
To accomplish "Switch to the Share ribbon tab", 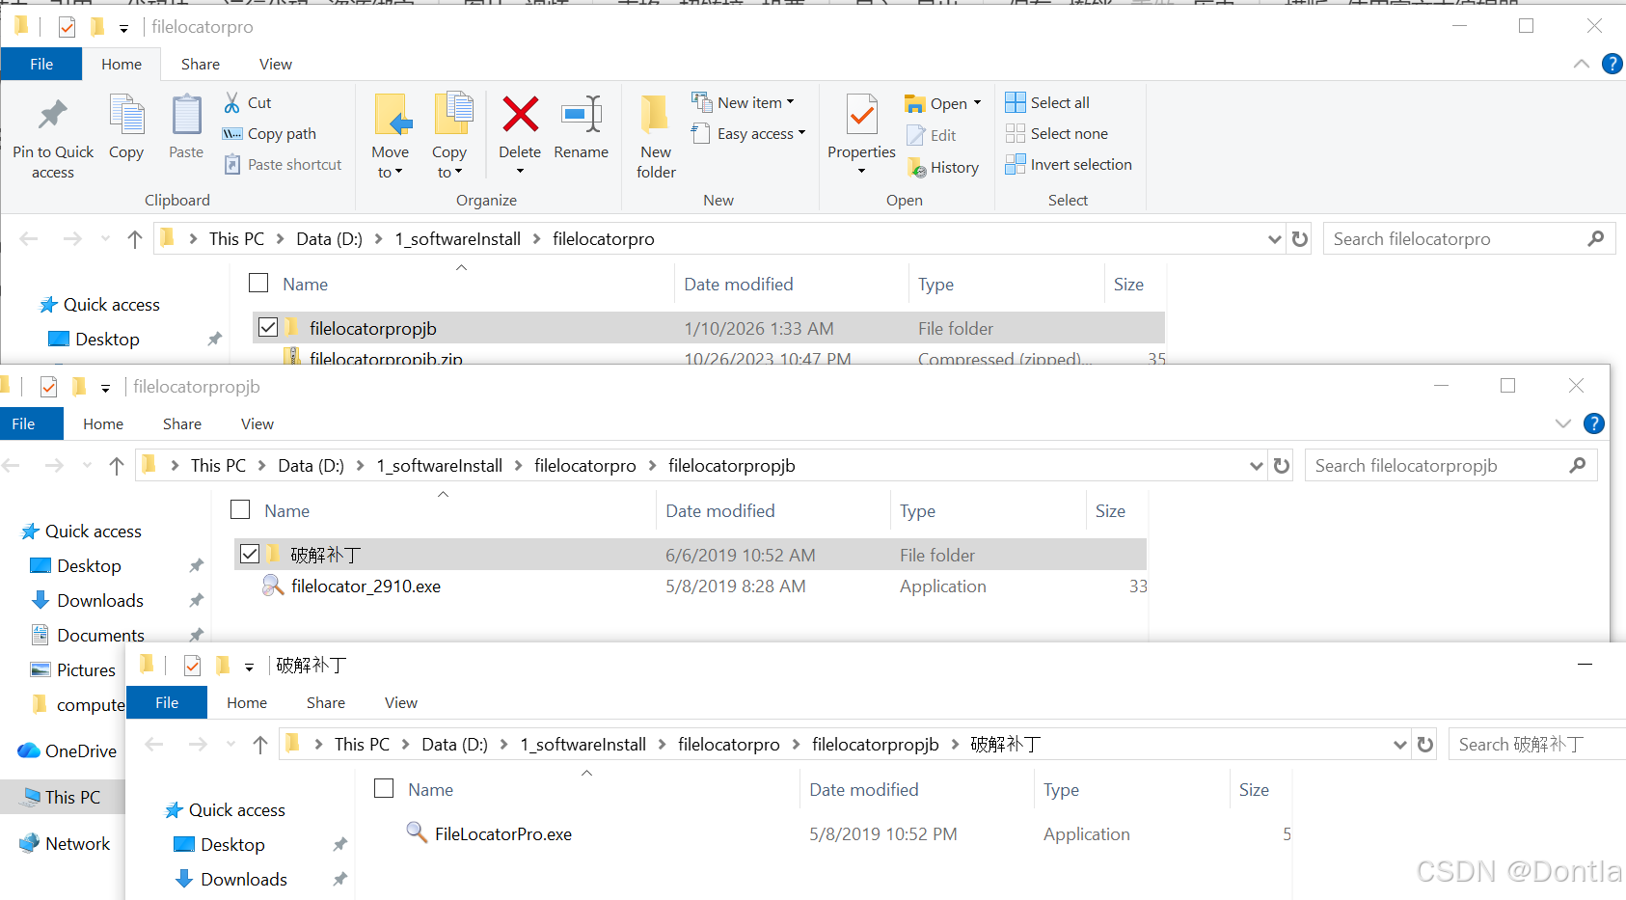I will (x=200, y=64).
